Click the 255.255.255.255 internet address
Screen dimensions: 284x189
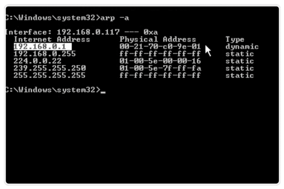[49, 75]
